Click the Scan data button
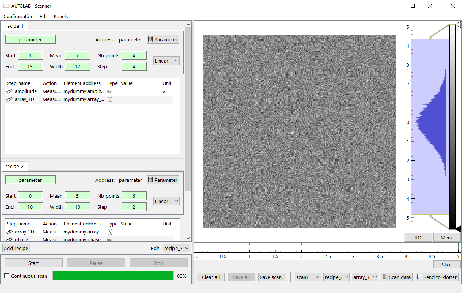The image size is (462, 293). pos(397,277)
